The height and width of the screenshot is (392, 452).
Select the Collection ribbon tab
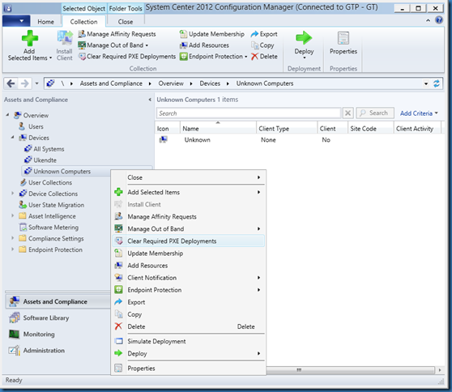pyautogui.click(x=84, y=22)
